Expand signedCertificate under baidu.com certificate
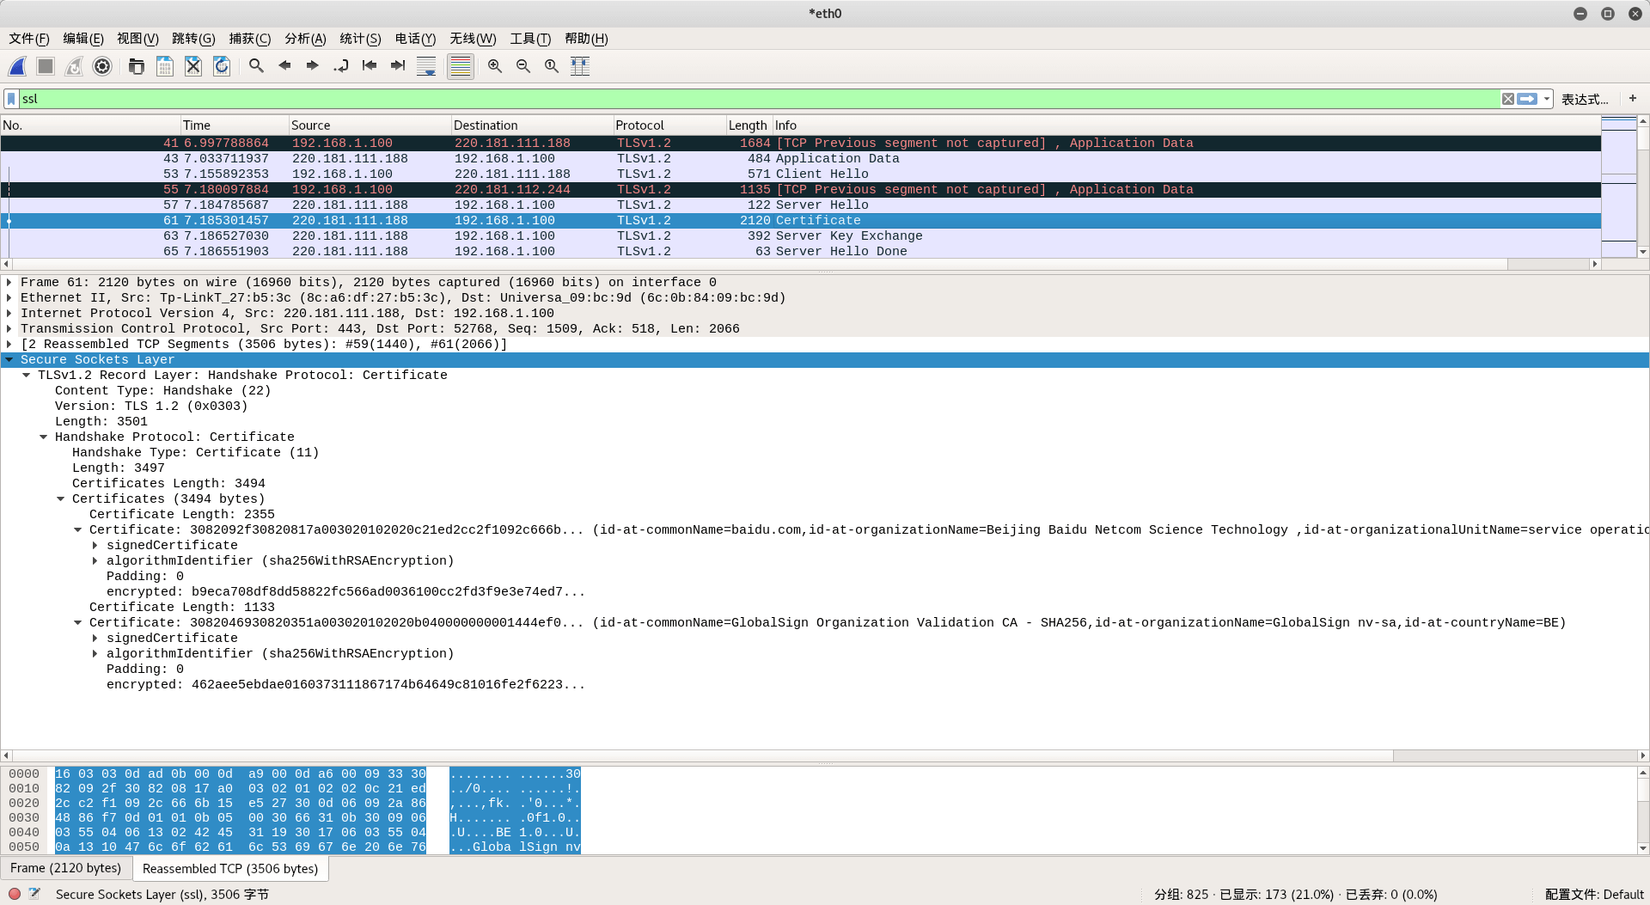Image resolution: width=1650 pixels, height=905 pixels. click(95, 546)
